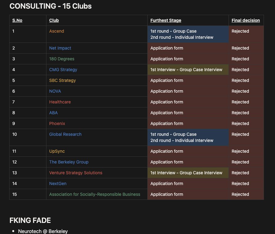Select ABA's Application form cell
275x234 pixels.
point(188,113)
